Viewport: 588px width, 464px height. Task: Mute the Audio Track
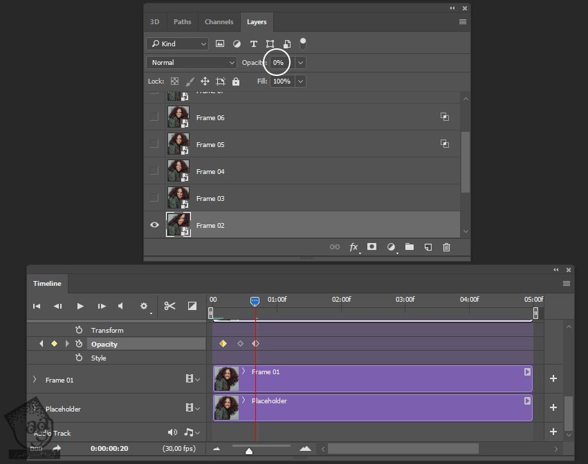tap(172, 433)
